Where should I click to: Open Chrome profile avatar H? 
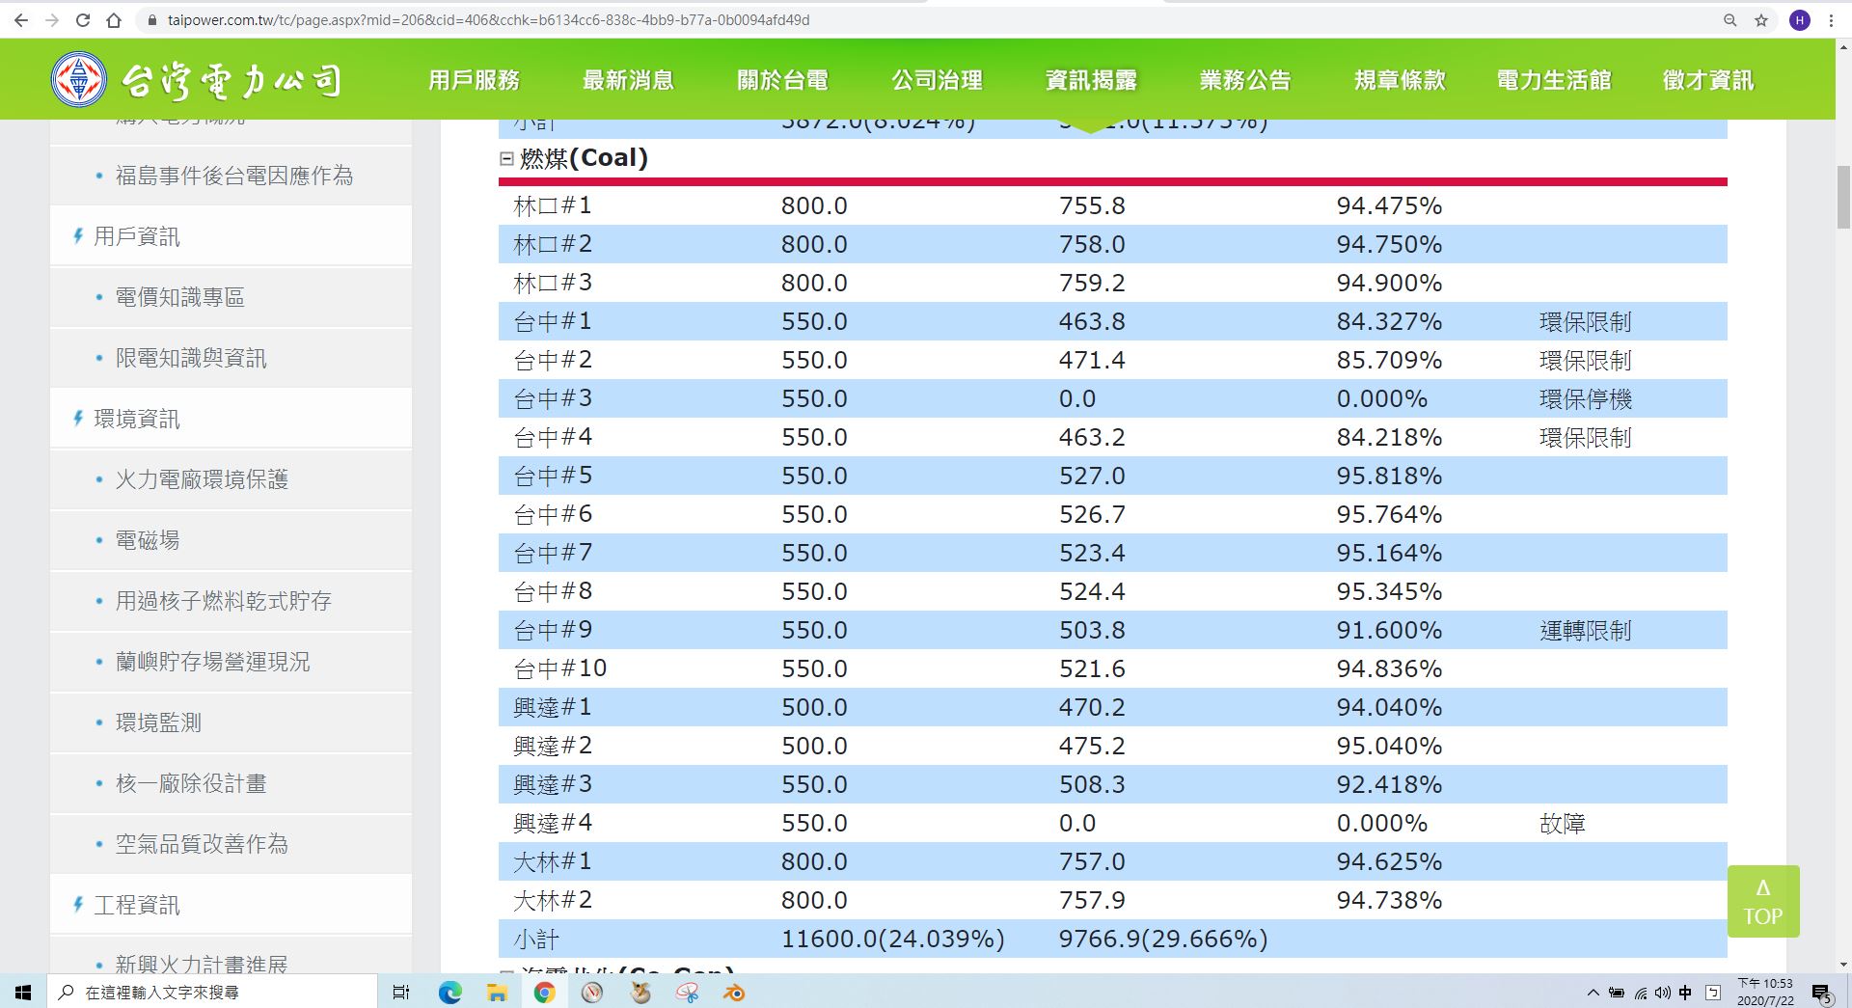pyautogui.click(x=1800, y=20)
